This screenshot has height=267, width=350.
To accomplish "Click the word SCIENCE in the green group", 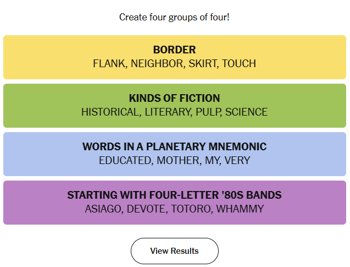I will (246, 112).
